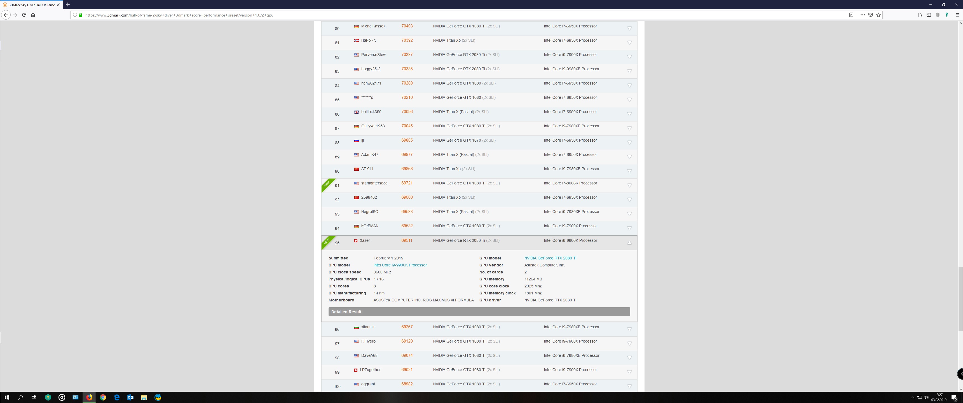This screenshot has height=403, width=963.
Task: Close the 3DMark Sky Diver tab
Action: pos(58,5)
